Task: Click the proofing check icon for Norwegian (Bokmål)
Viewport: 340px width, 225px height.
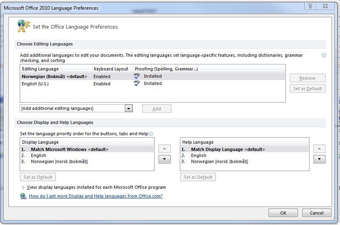Action: click(x=137, y=76)
